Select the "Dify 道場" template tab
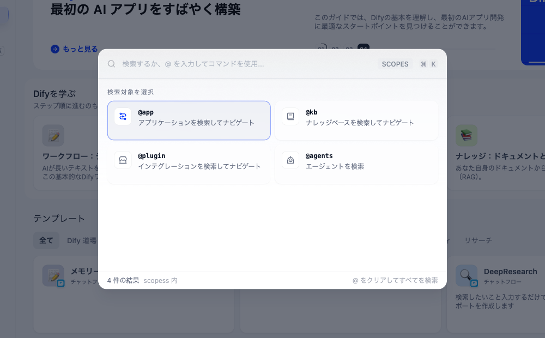This screenshot has width=545, height=338. pos(81,240)
